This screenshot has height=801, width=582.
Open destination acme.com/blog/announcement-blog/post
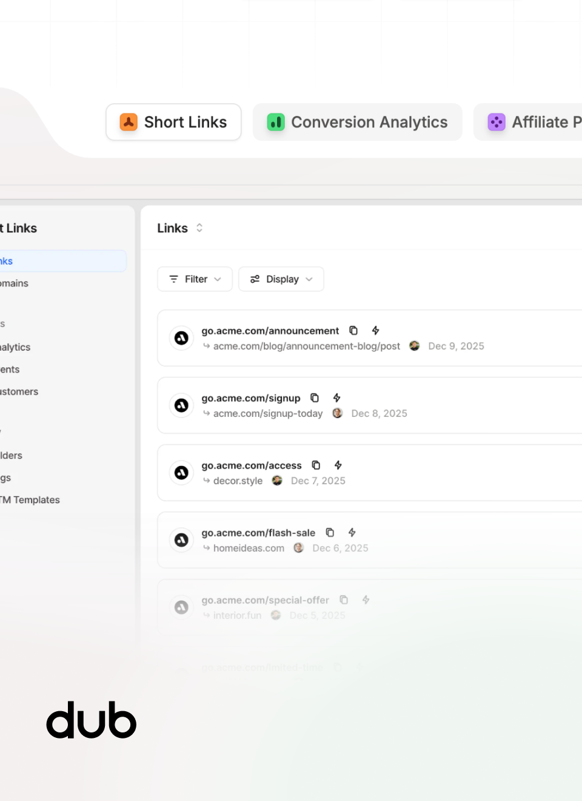tap(307, 346)
